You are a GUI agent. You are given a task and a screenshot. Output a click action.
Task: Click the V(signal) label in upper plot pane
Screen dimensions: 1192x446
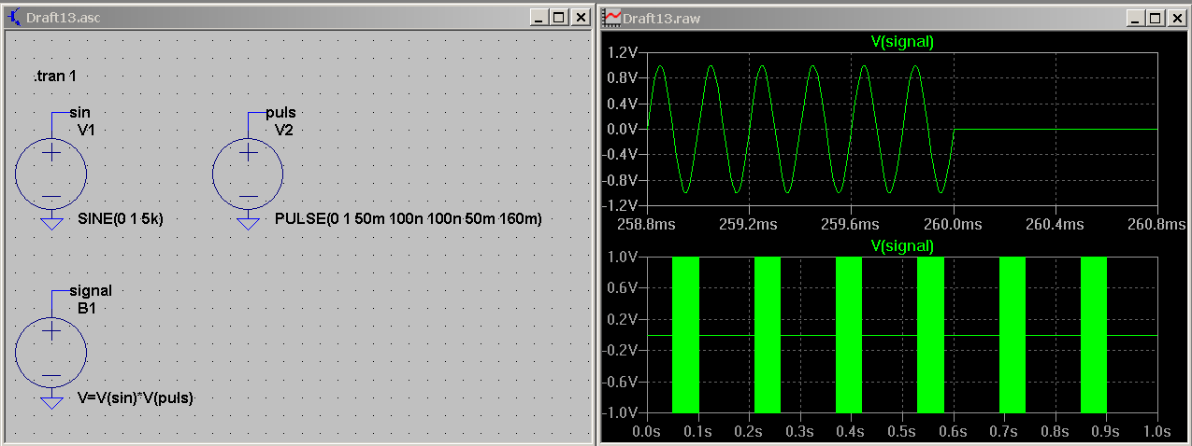coord(902,41)
